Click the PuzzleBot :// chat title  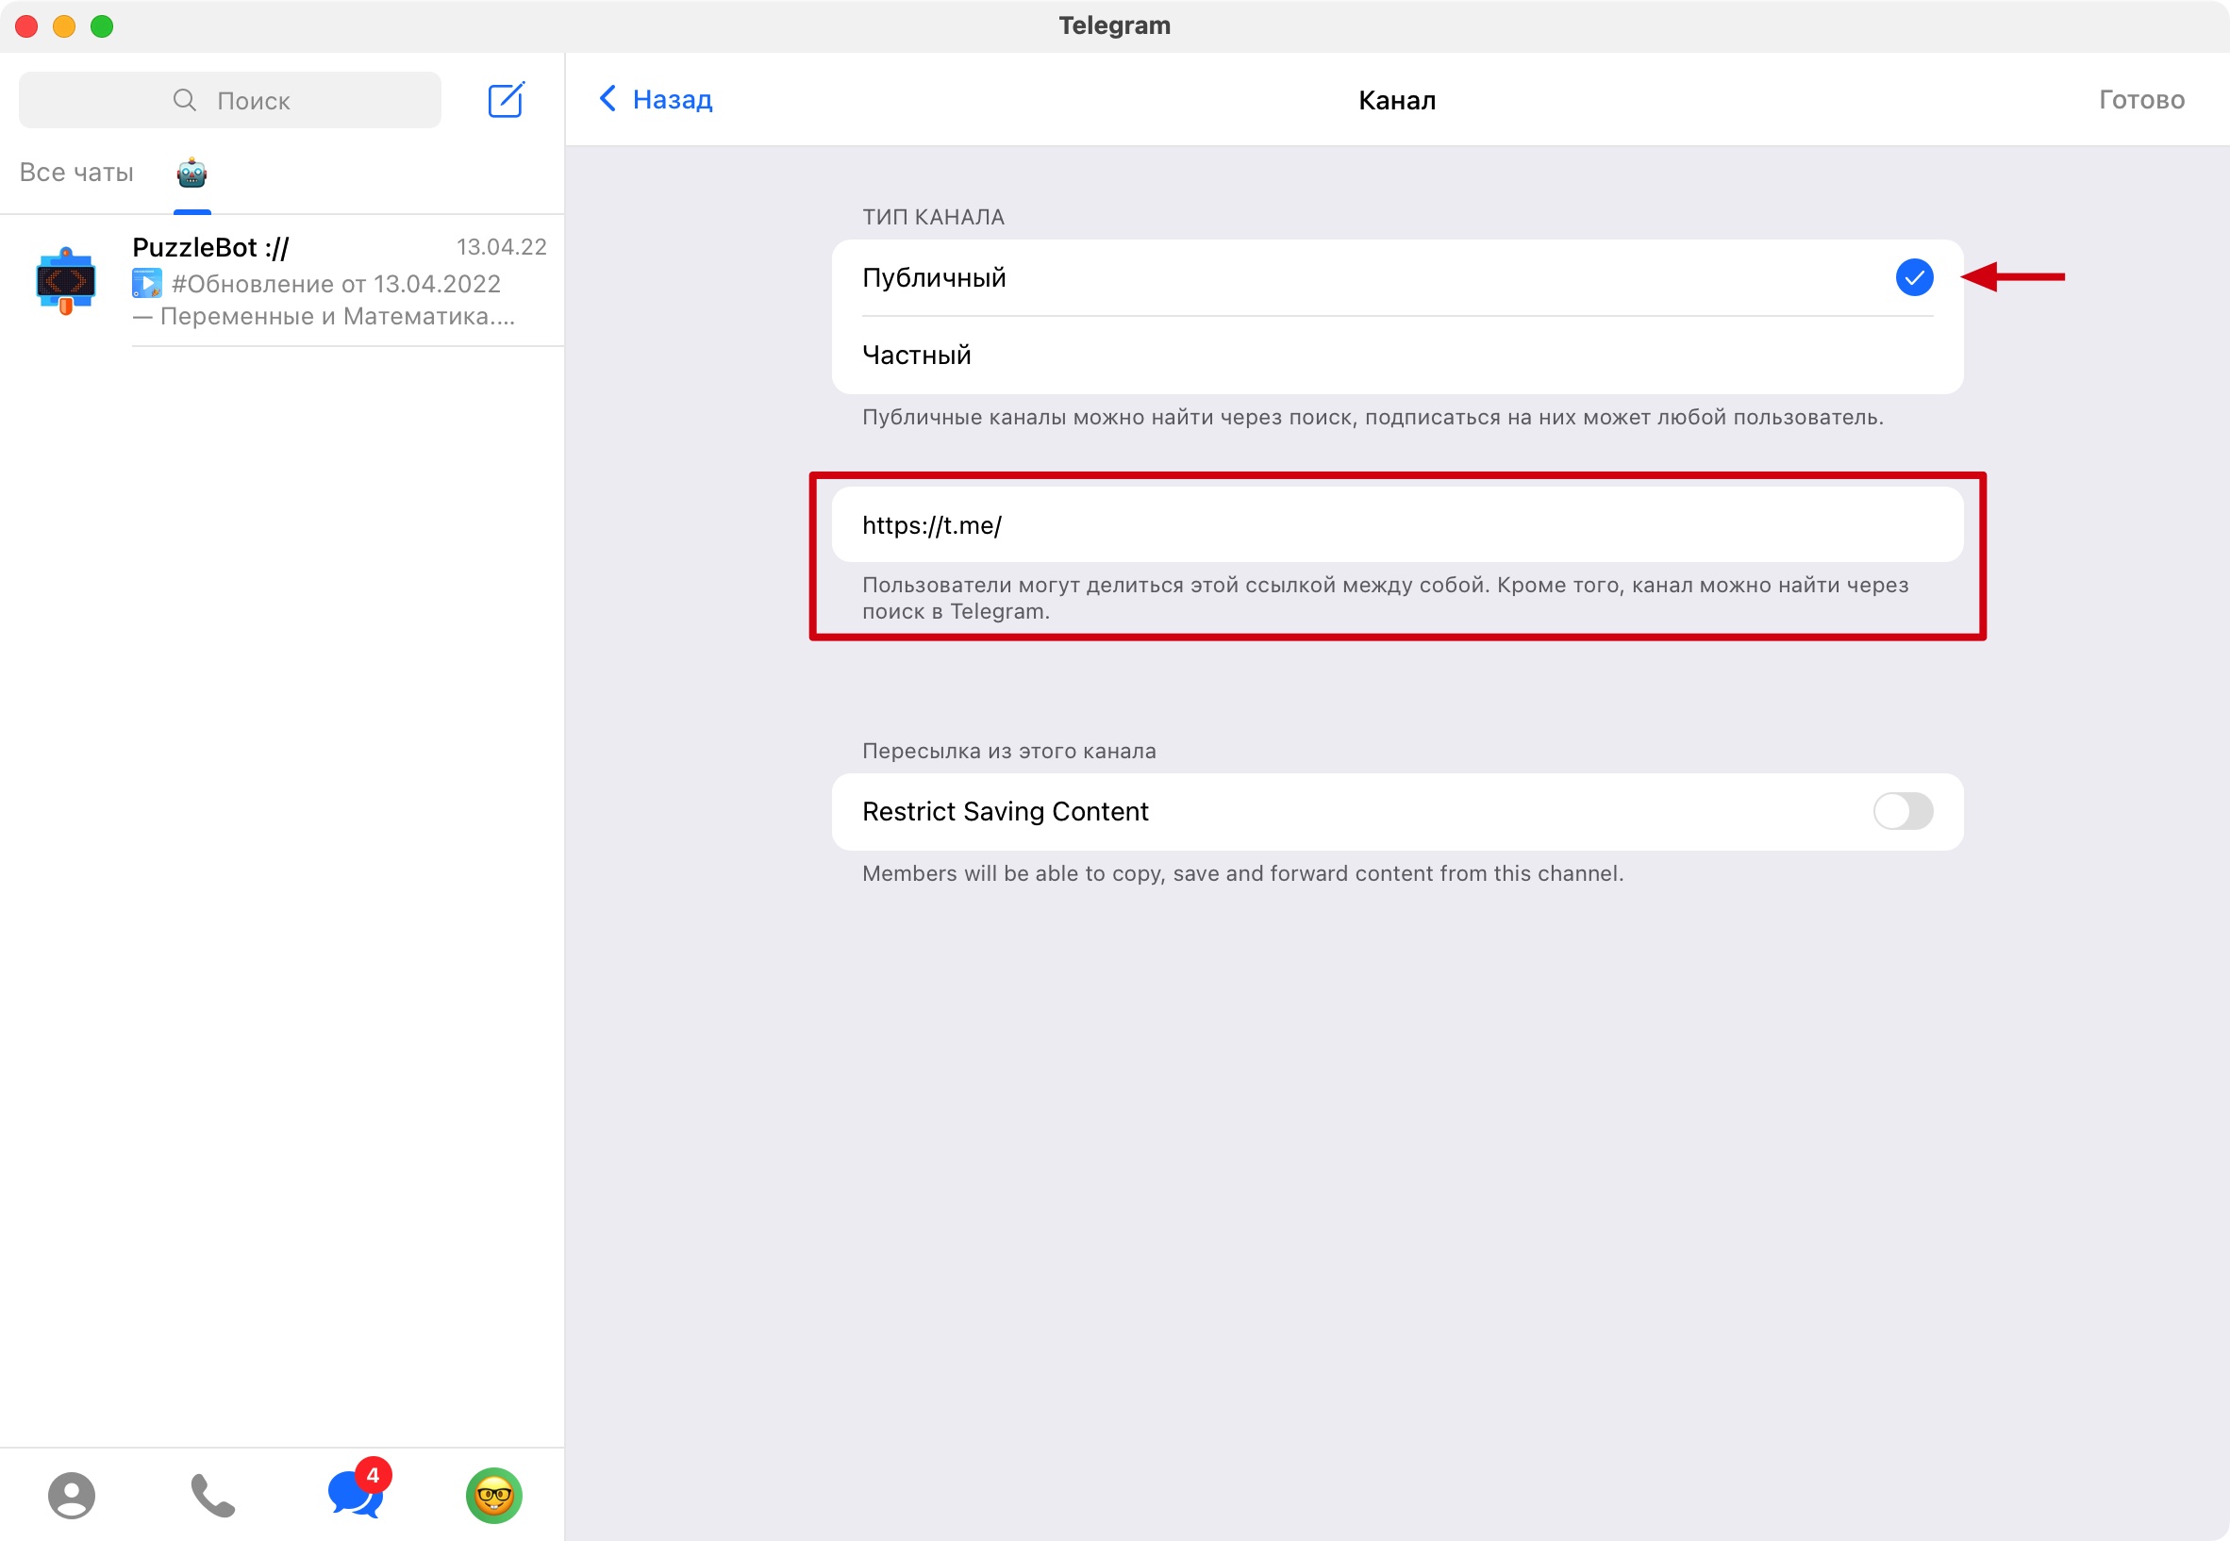(x=210, y=247)
